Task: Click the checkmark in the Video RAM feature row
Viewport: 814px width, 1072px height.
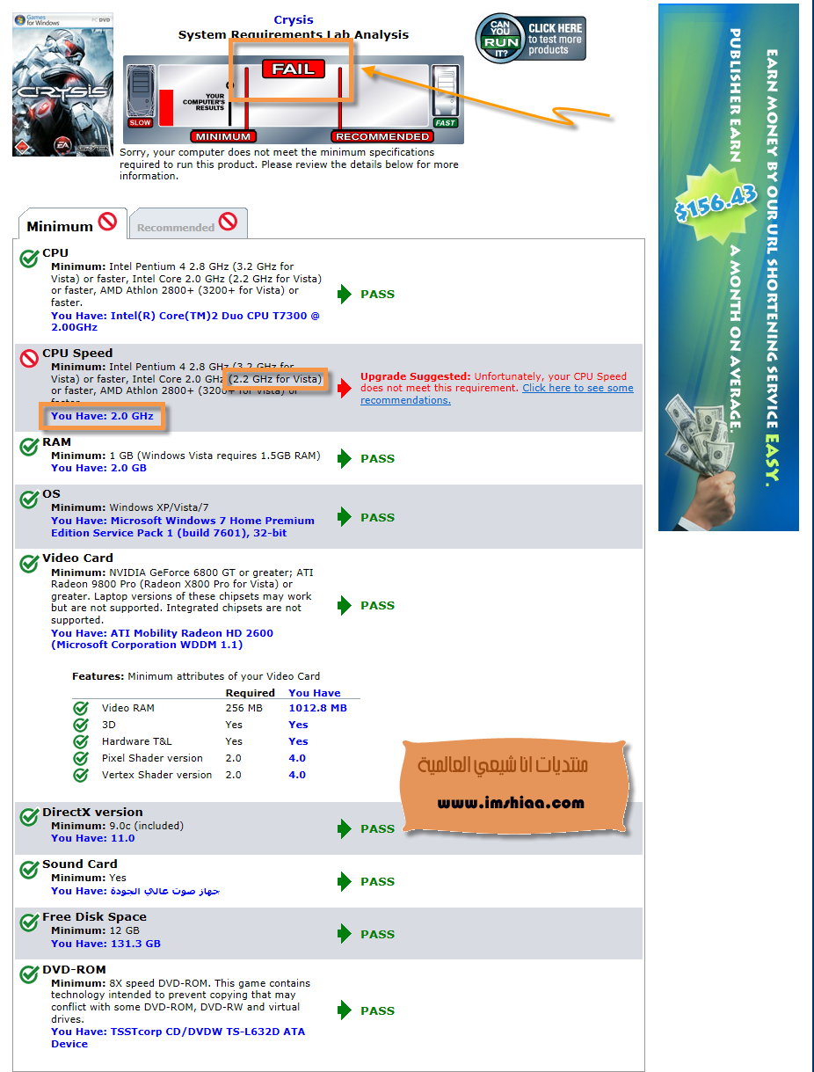Action: click(81, 708)
